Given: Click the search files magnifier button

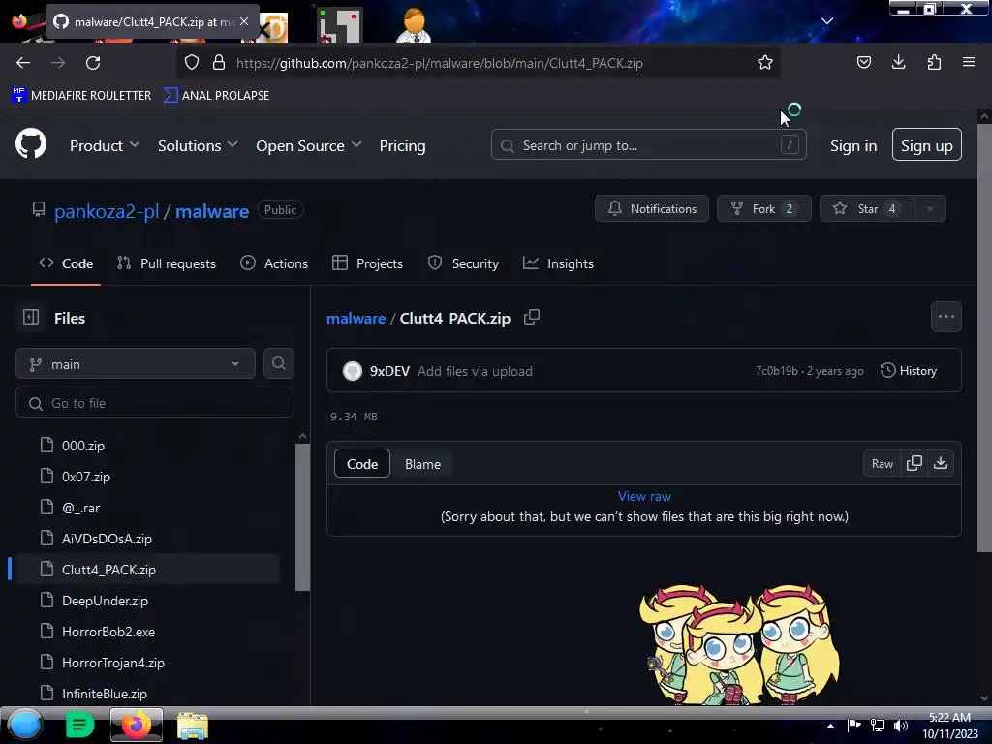Looking at the screenshot, I should (278, 364).
